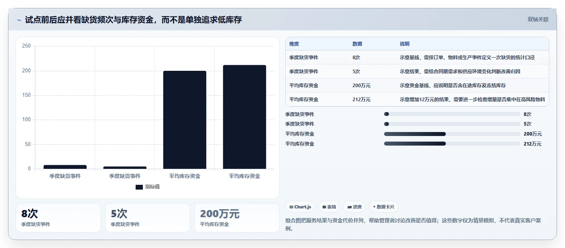The height and width of the screenshot is (248, 565).
Task: Select the 说明 column header
Action: click(404, 44)
